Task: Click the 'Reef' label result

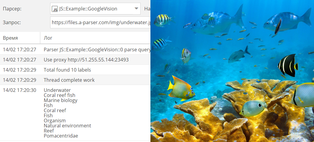Action: pyautogui.click(x=49, y=131)
